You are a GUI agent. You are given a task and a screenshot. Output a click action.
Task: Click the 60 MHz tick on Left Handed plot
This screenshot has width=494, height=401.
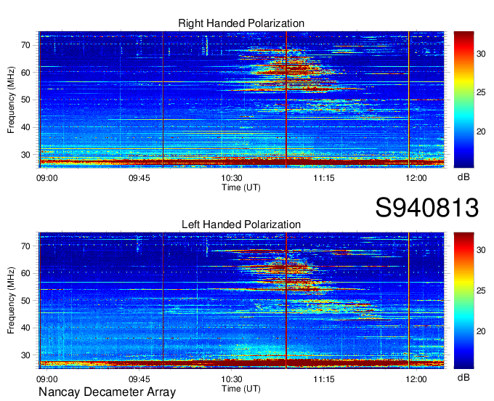tap(25, 273)
